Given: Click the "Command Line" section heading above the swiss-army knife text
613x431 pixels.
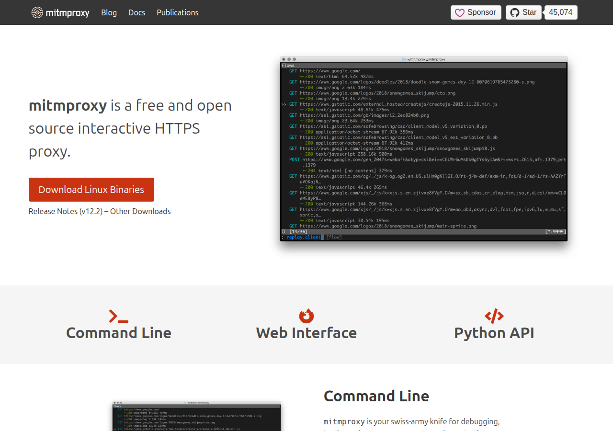Looking at the screenshot, I should (376, 396).
